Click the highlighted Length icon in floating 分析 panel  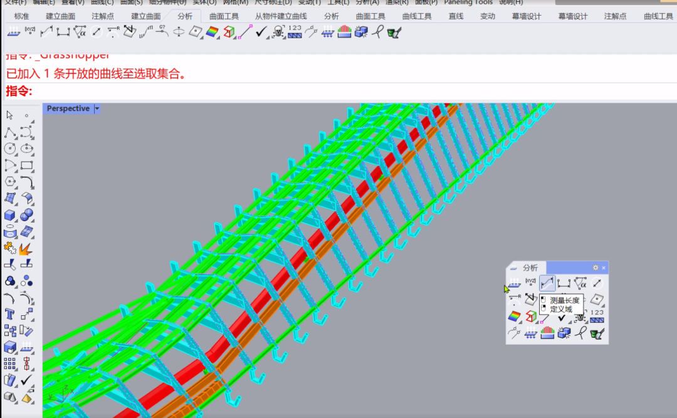[547, 283]
